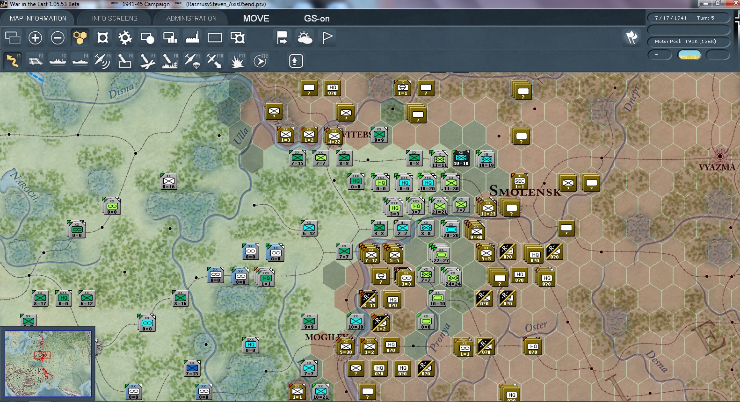Click the overlapping windows icon in toolbar
Image resolution: width=740 pixels, height=402 pixels.
(13, 38)
